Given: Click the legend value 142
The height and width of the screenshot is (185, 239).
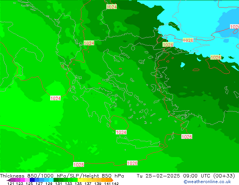Looking at the screenshot, I should pyautogui.click(x=115, y=183).
